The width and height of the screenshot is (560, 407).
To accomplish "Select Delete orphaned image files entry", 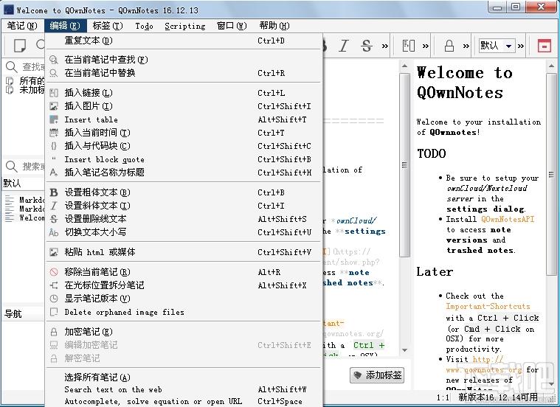I will [184, 312].
